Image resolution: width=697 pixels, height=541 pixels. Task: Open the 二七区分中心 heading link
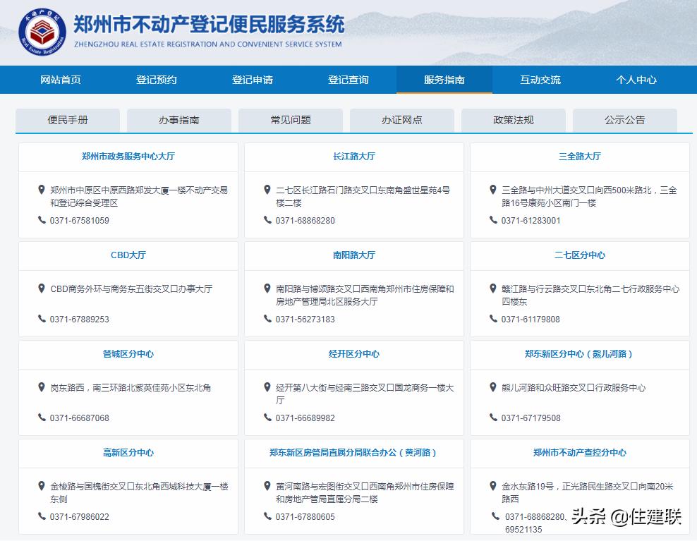pyautogui.click(x=580, y=255)
